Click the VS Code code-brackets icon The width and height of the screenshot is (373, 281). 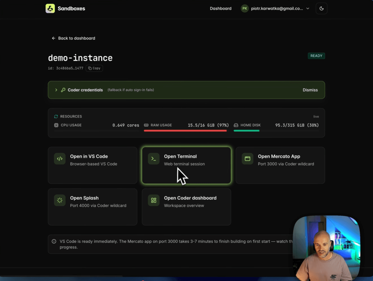pos(60,159)
